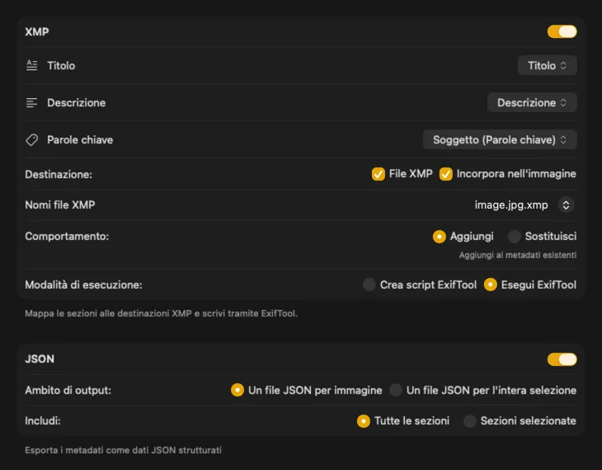This screenshot has width=602, height=470.
Task: Open the Soggetto (Parole chiave) dropdown
Action: [x=500, y=140]
